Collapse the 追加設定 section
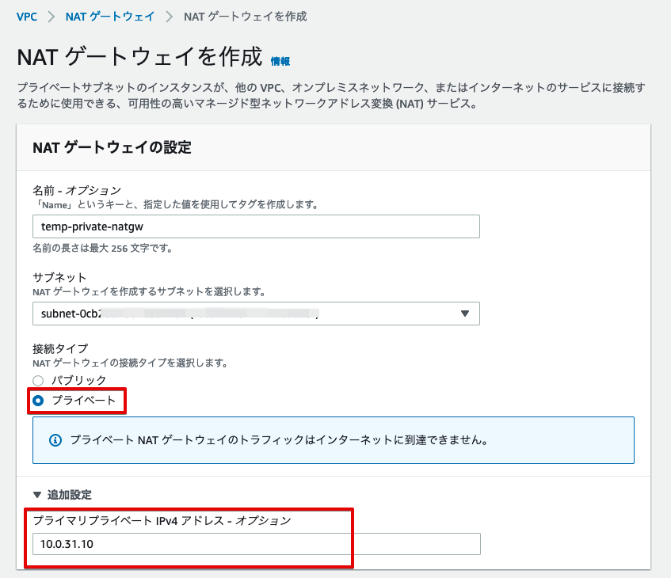Viewport: 671px width, 578px height. tap(63, 495)
